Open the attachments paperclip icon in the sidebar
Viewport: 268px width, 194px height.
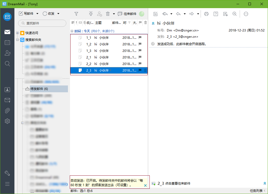pyautogui.click(x=7, y=111)
